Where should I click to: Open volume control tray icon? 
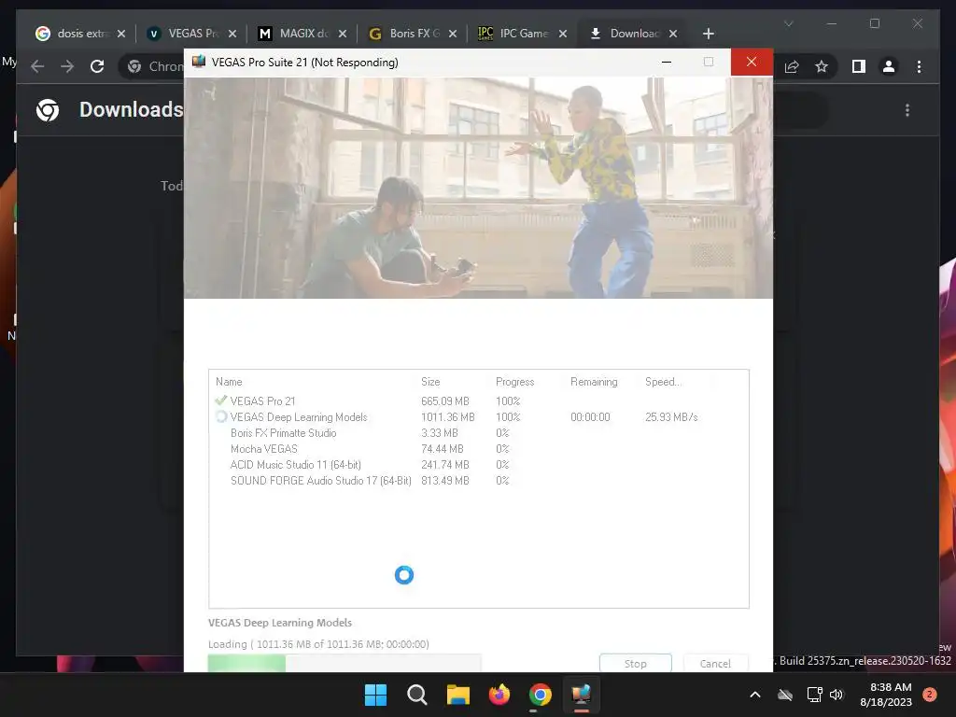click(836, 695)
